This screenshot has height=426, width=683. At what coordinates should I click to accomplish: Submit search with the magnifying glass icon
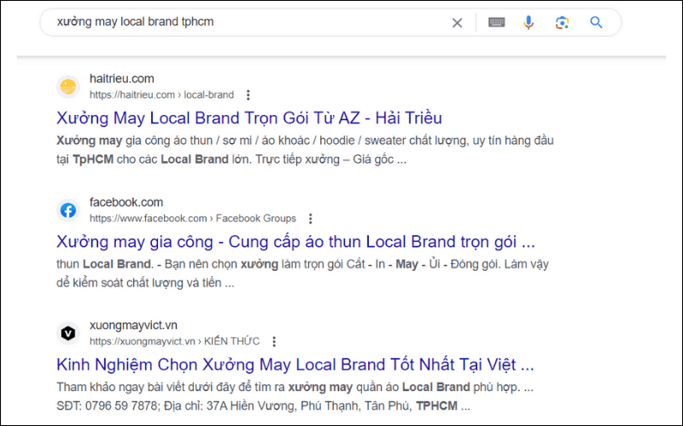pos(596,22)
